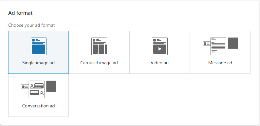This screenshot has height=126, width=260.
Task: Click the small profile card in Conversation ad icon
Action: pos(25,87)
